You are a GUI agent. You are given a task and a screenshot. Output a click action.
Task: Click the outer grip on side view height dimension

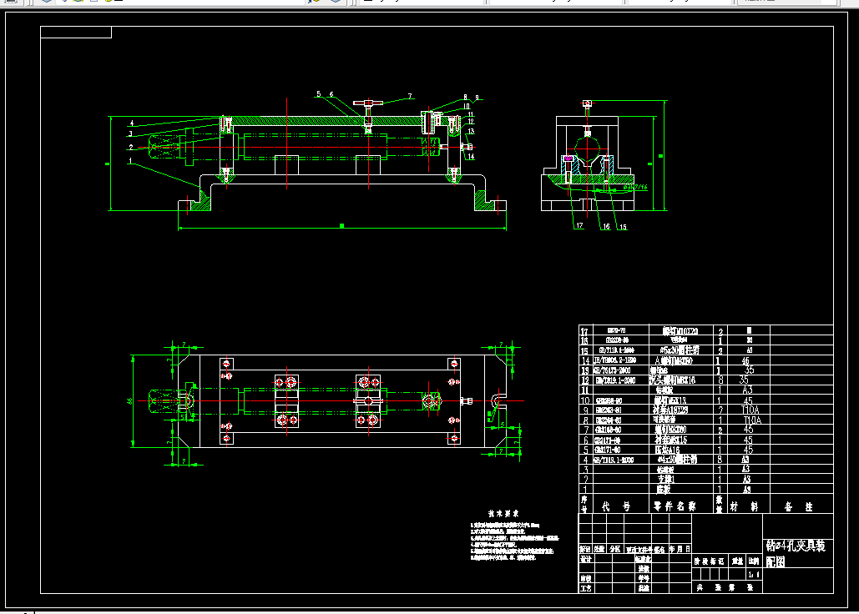[x=660, y=156]
